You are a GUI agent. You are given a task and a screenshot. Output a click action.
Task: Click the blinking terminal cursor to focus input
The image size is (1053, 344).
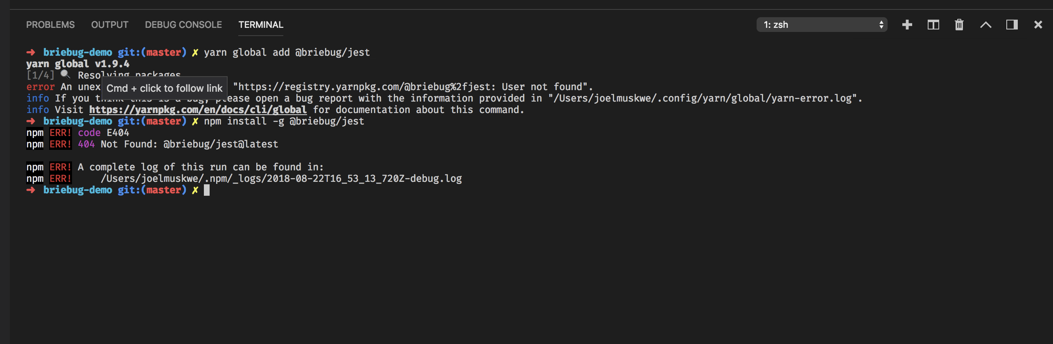click(x=207, y=190)
